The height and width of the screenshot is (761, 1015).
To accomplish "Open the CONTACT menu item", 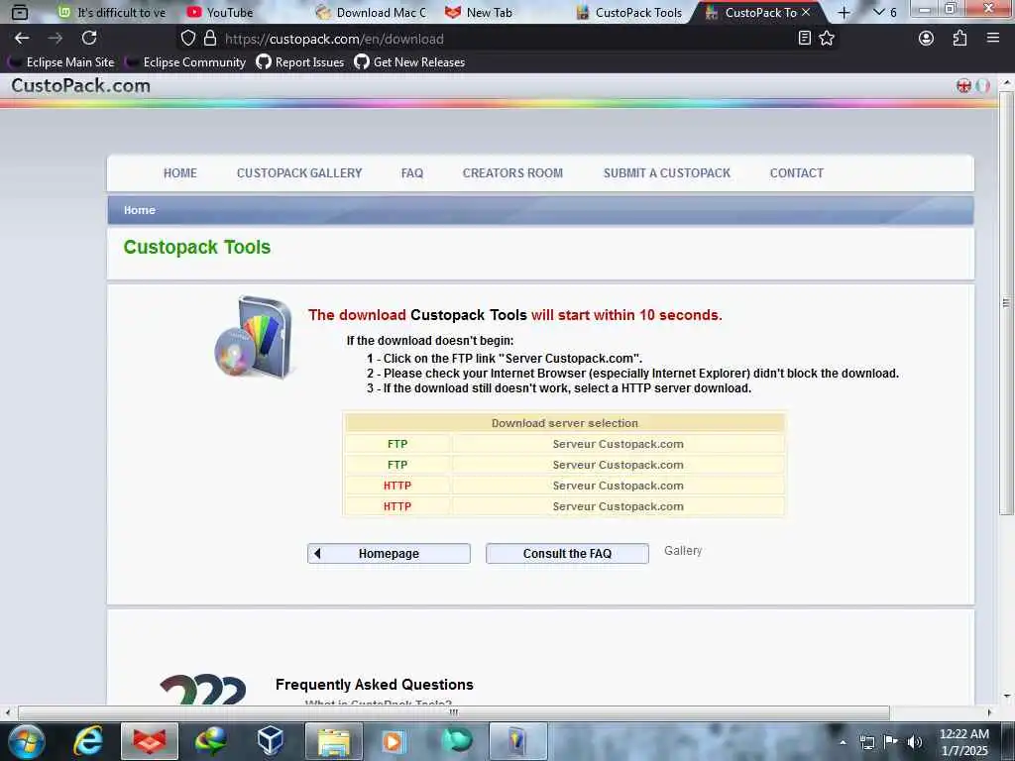I will tap(796, 172).
